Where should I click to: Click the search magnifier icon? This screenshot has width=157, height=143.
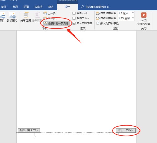[82, 7]
